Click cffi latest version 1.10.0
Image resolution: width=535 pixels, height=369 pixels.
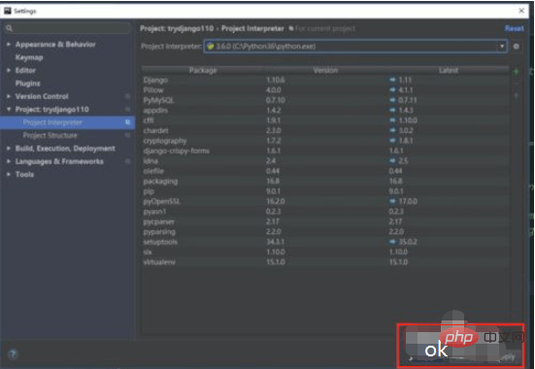point(408,120)
